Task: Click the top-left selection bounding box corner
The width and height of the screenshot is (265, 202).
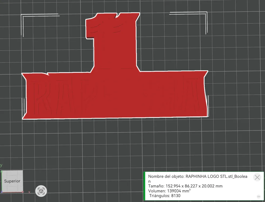Action: pyautogui.click(x=22, y=15)
